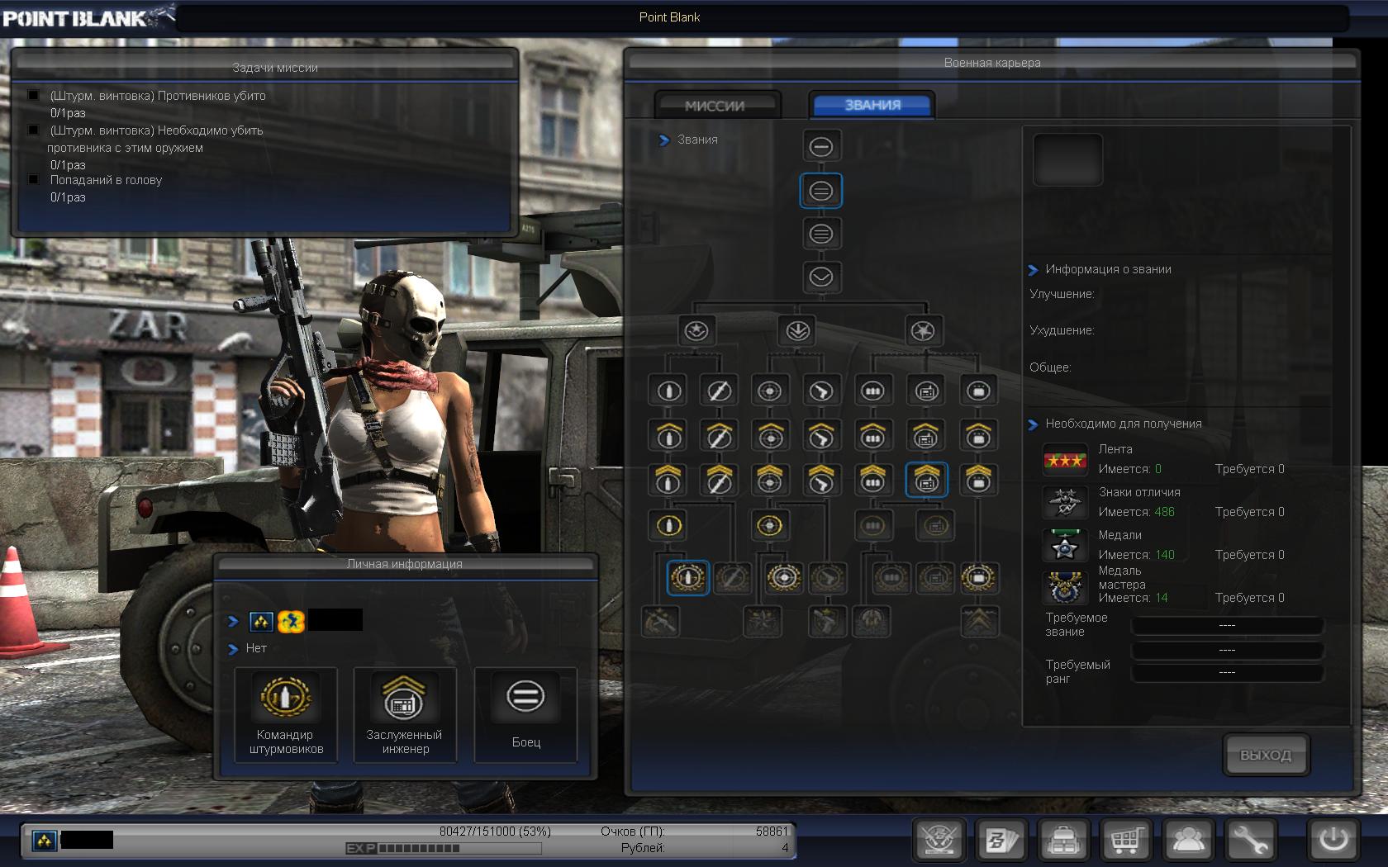Image resolution: width=1388 pixels, height=867 pixels.
Task: Select the laurel crosshair rank icon
Action: tap(783, 578)
